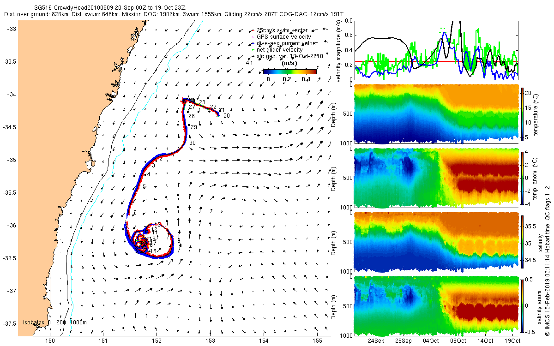Click the red 0.25 m/s threshold line

[436, 61]
